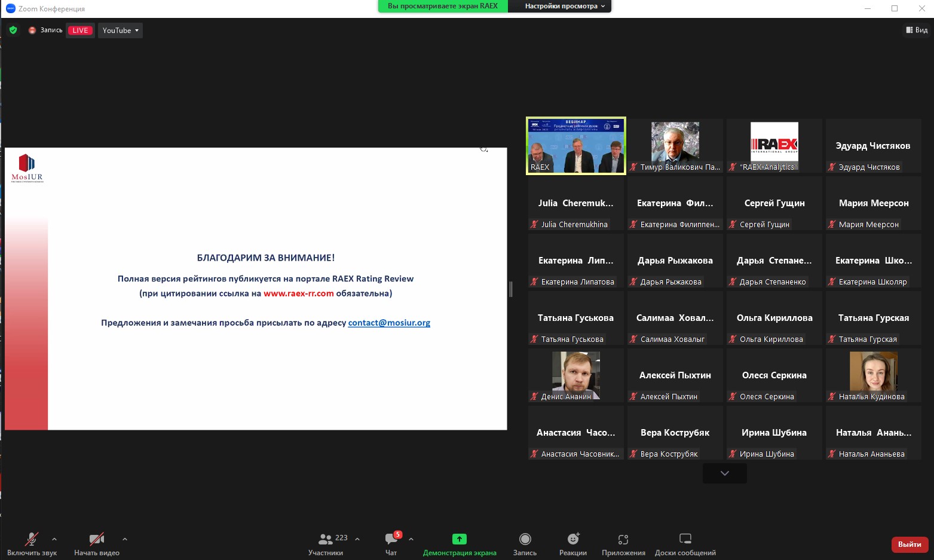Select Наталья Кудинова video thumbnail

[x=874, y=375]
